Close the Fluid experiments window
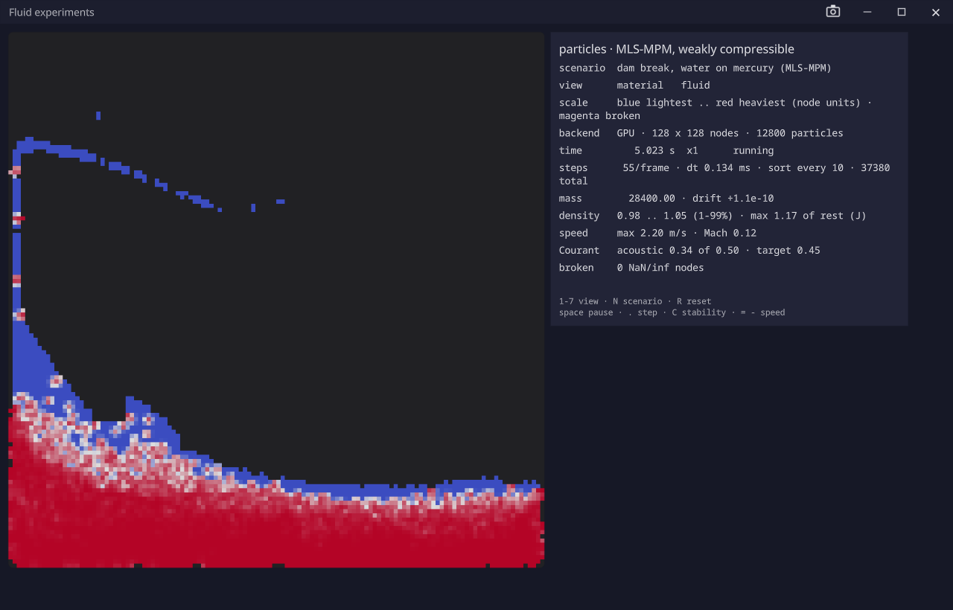 coord(936,12)
